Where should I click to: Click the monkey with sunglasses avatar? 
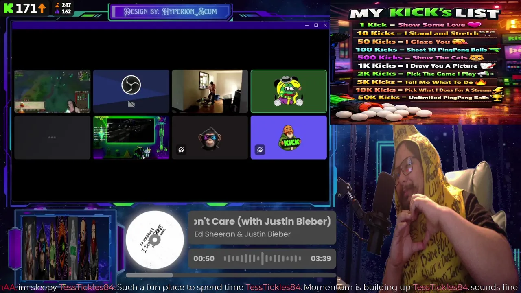coord(210,138)
